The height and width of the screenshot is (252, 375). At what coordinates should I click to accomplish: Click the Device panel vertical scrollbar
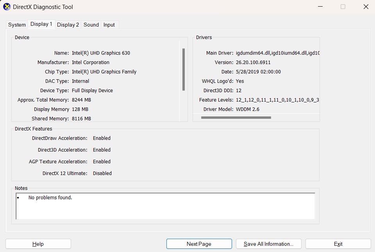[x=184, y=70]
